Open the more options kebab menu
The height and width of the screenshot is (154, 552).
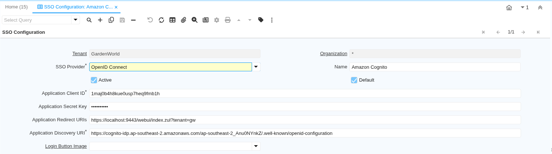pos(272,20)
